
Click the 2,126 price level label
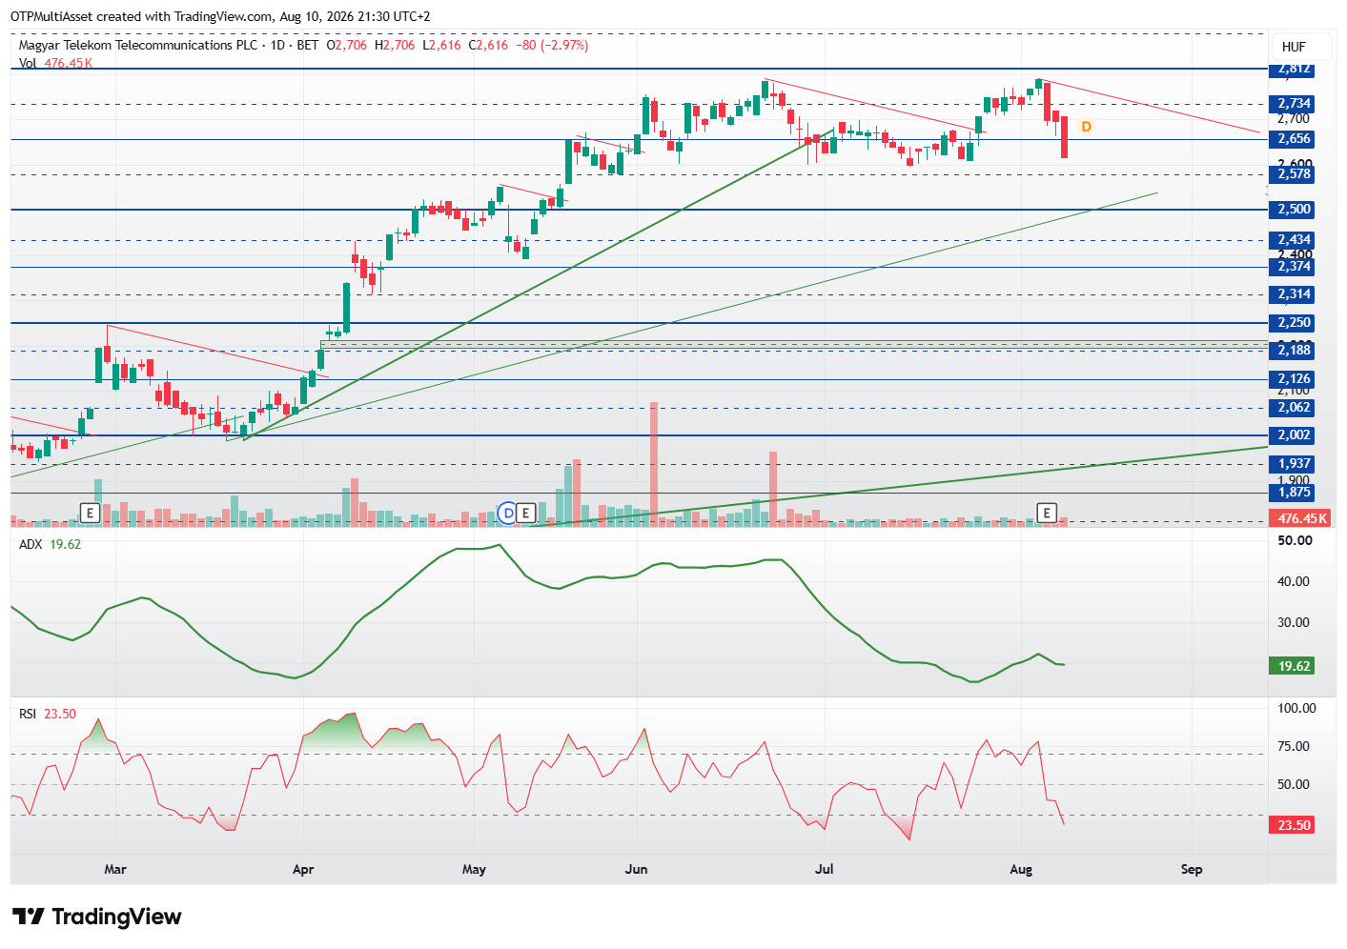click(1294, 379)
